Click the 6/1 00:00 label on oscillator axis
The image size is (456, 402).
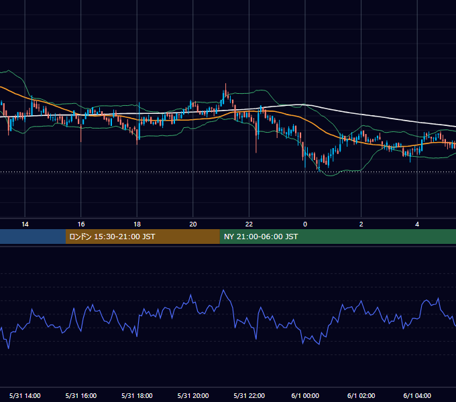click(x=305, y=395)
